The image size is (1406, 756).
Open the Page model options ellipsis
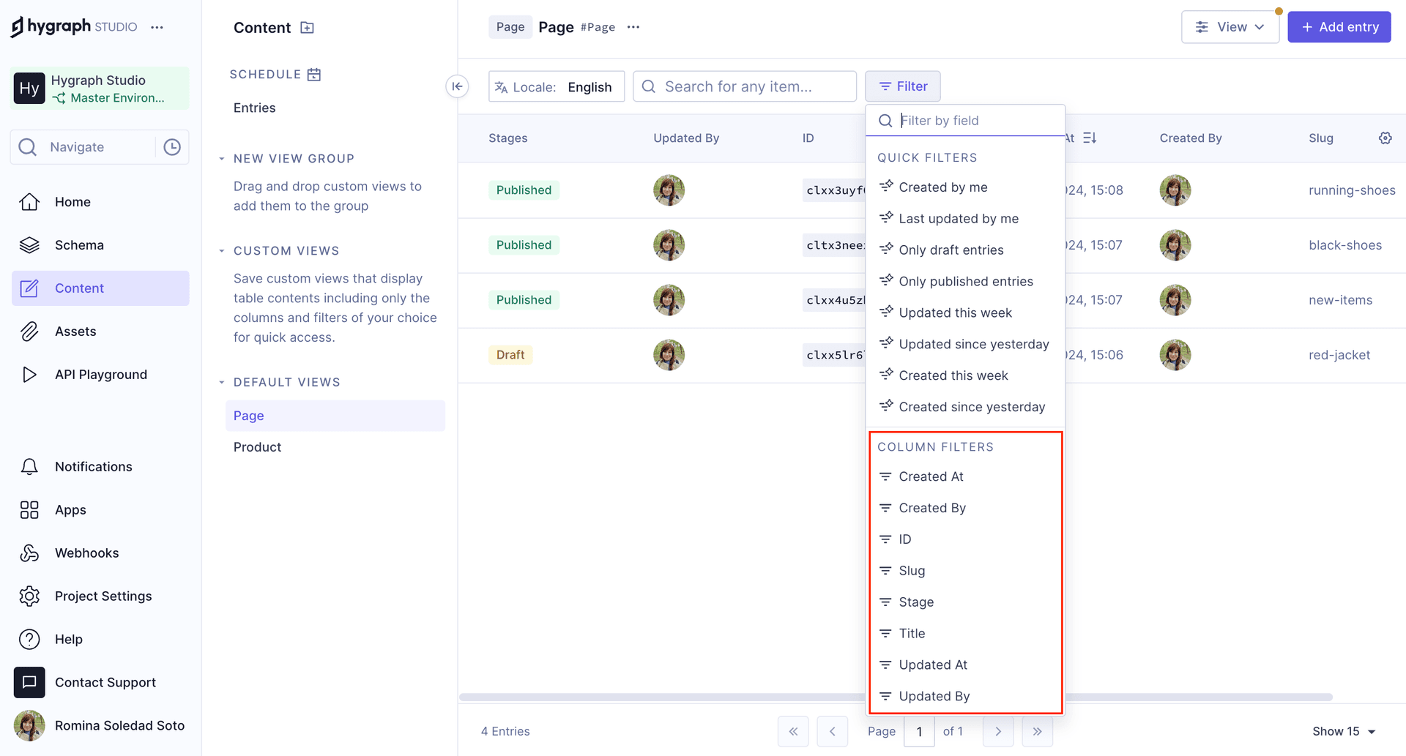tap(633, 27)
